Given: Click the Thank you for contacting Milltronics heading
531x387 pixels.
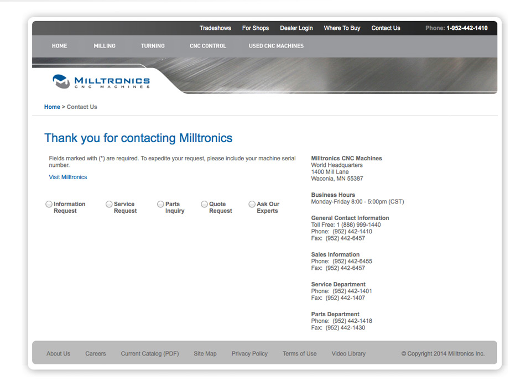Looking at the screenshot, I should coord(138,138).
